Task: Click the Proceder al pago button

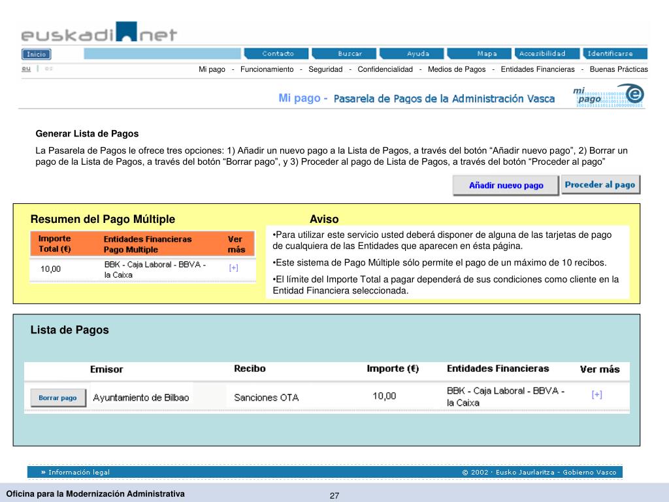Action: (x=600, y=185)
